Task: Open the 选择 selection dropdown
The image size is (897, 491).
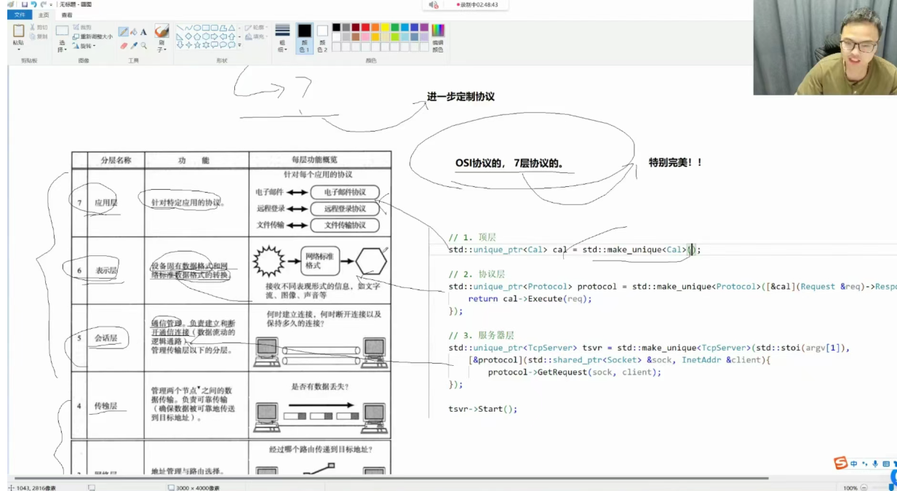Action: pyautogui.click(x=62, y=46)
